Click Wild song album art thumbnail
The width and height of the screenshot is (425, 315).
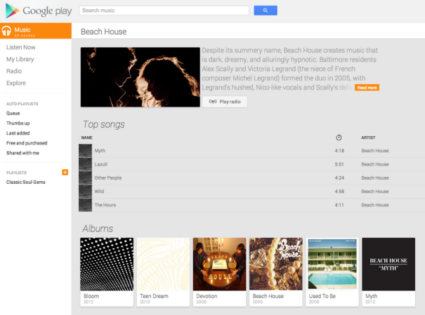[86, 192]
